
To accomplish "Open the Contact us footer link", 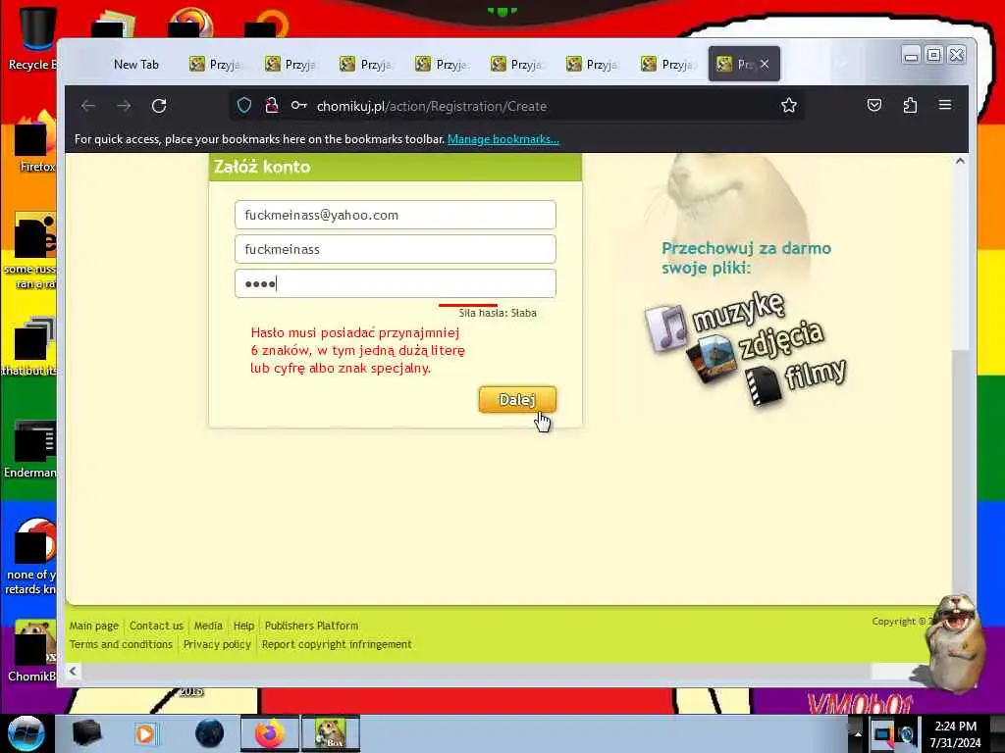I will coord(156,626).
